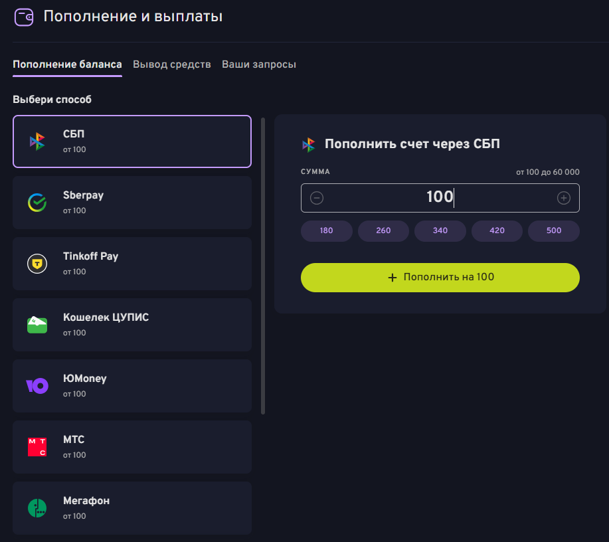Viewport: 609px width, 542px height.
Task: Click the wallet icon beside page title
Action: pyautogui.click(x=24, y=17)
